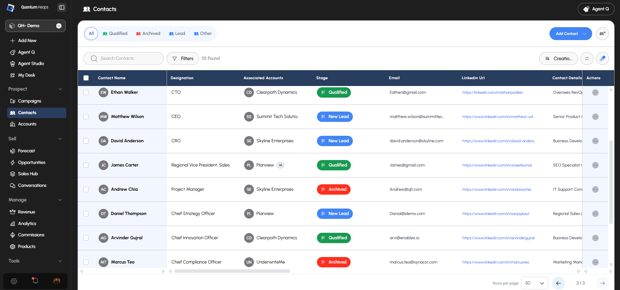Click the vertical table scrollbar
This screenshot has height=290, width=620.
coord(611,182)
